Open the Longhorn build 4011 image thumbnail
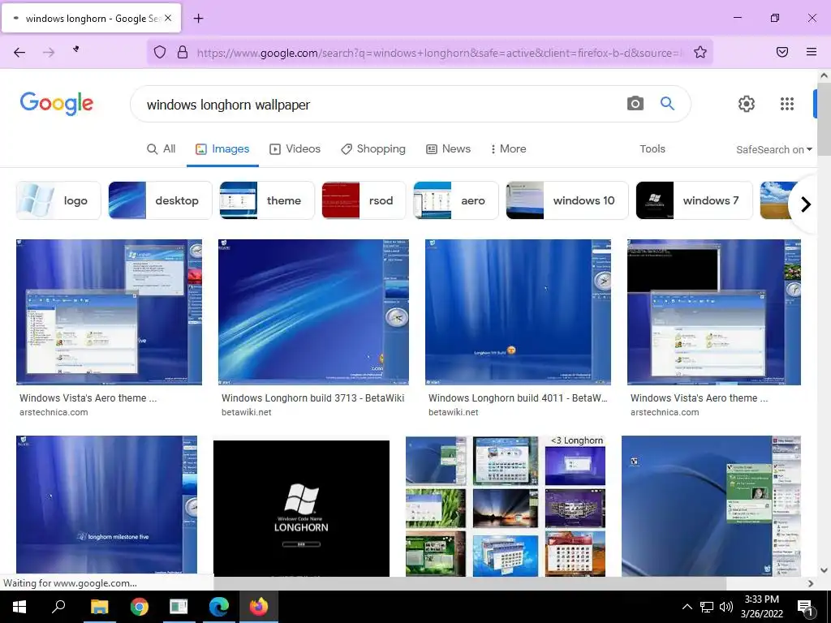This screenshot has width=831, height=623. pyautogui.click(x=518, y=312)
